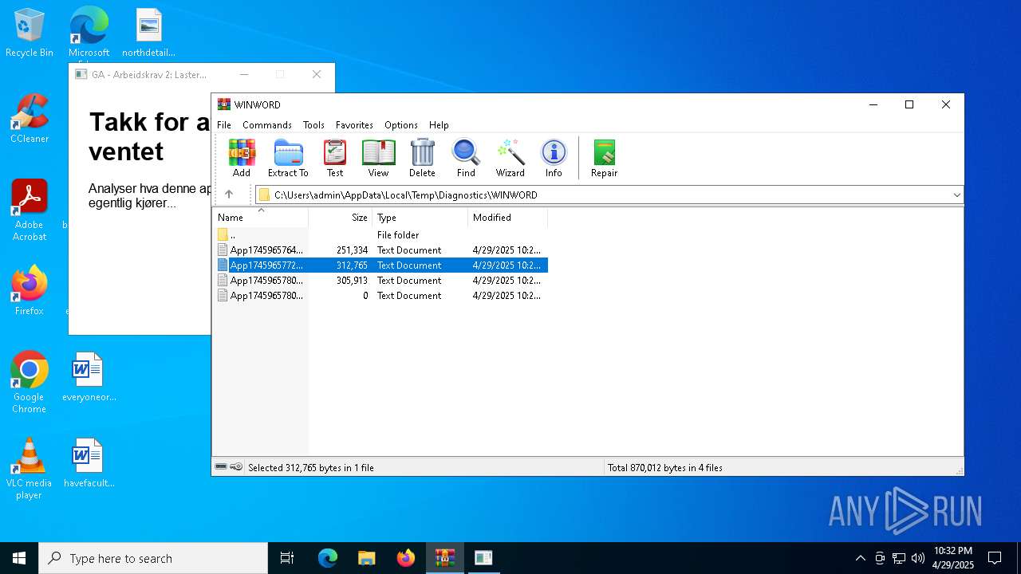The image size is (1021, 574).
Task: Sort files by Type column header
Action: (x=420, y=218)
